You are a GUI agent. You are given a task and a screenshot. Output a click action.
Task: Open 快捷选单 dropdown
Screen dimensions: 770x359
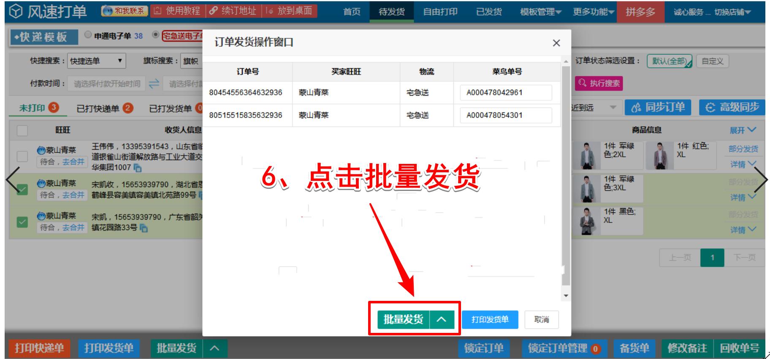[x=97, y=61]
